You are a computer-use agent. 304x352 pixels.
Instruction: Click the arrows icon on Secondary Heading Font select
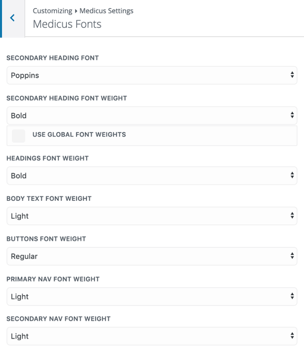[292, 75]
